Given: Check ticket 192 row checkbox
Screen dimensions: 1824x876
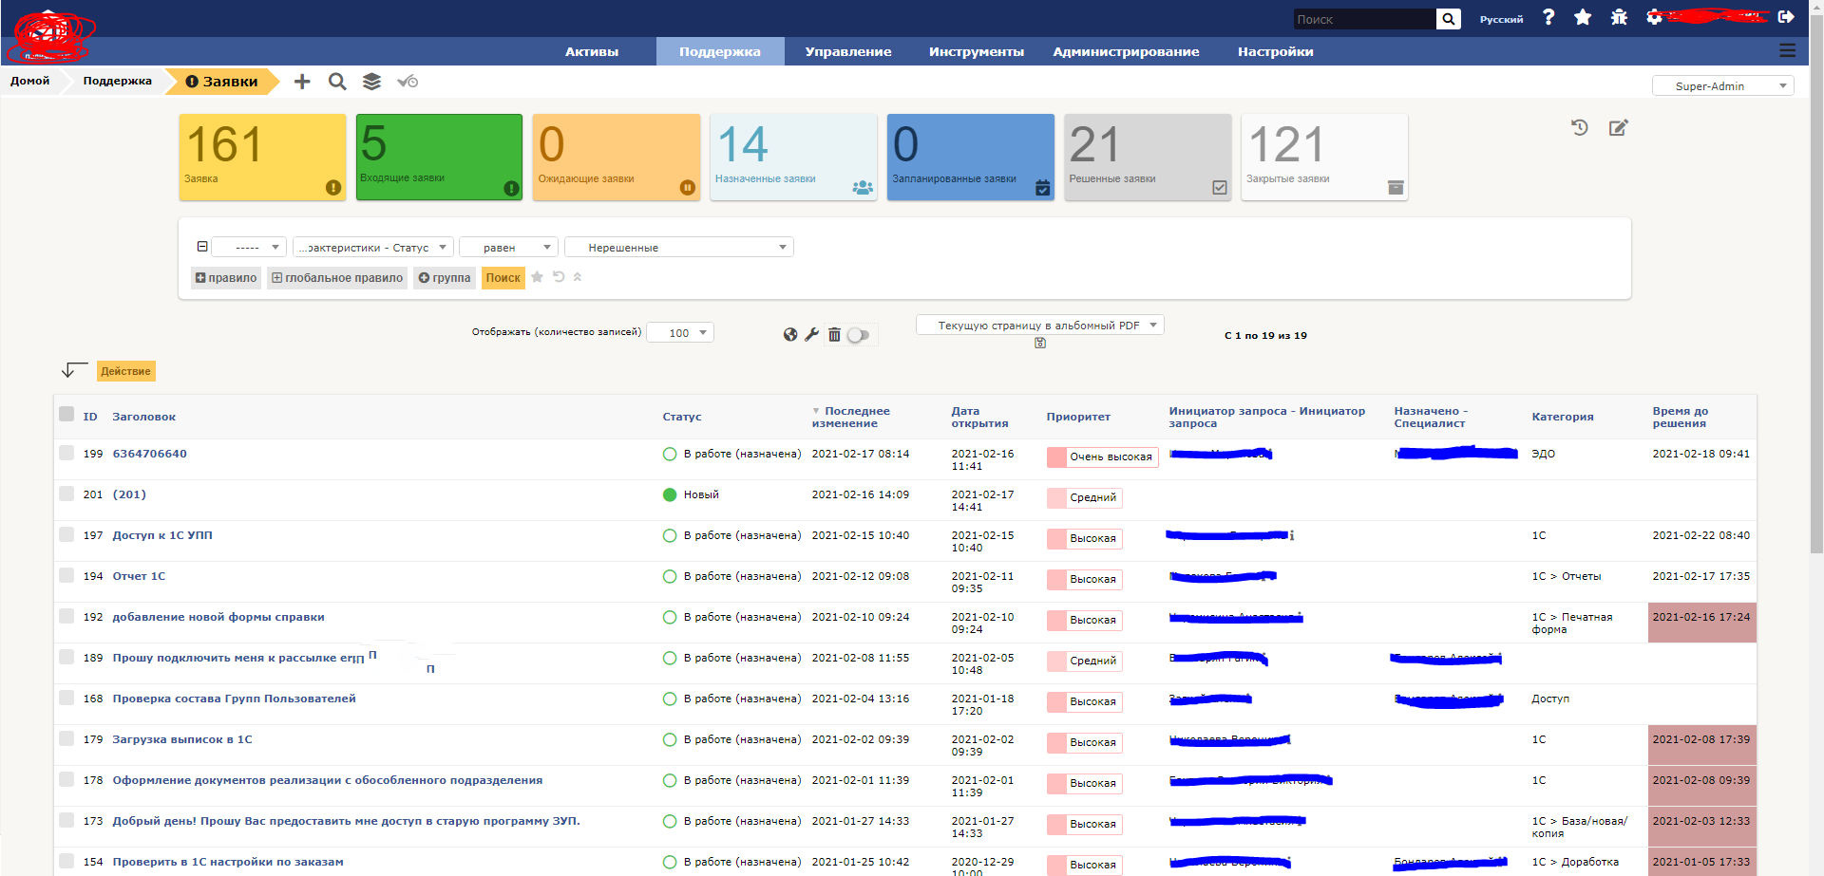Looking at the screenshot, I should coord(66,616).
